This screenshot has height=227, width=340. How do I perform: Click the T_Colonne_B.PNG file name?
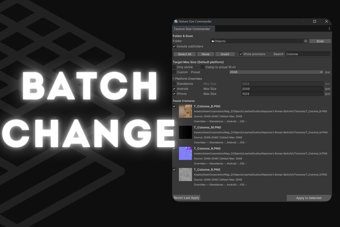coord(207,106)
